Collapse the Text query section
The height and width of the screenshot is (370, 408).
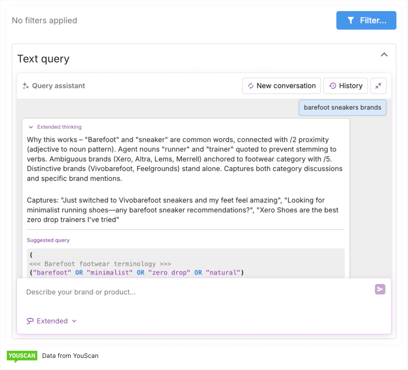[384, 54]
